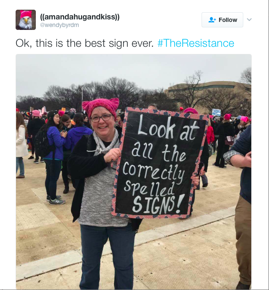The image size is (269, 290).
Task: Click the gray sneakers on the pavement
Action: (x=56, y=201)
